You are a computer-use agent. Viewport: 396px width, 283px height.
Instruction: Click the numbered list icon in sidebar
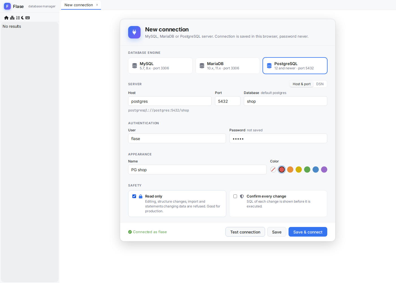18,18
